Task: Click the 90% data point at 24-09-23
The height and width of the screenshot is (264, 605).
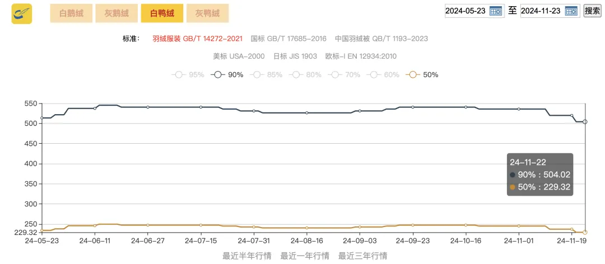Action: click(413, 107)
